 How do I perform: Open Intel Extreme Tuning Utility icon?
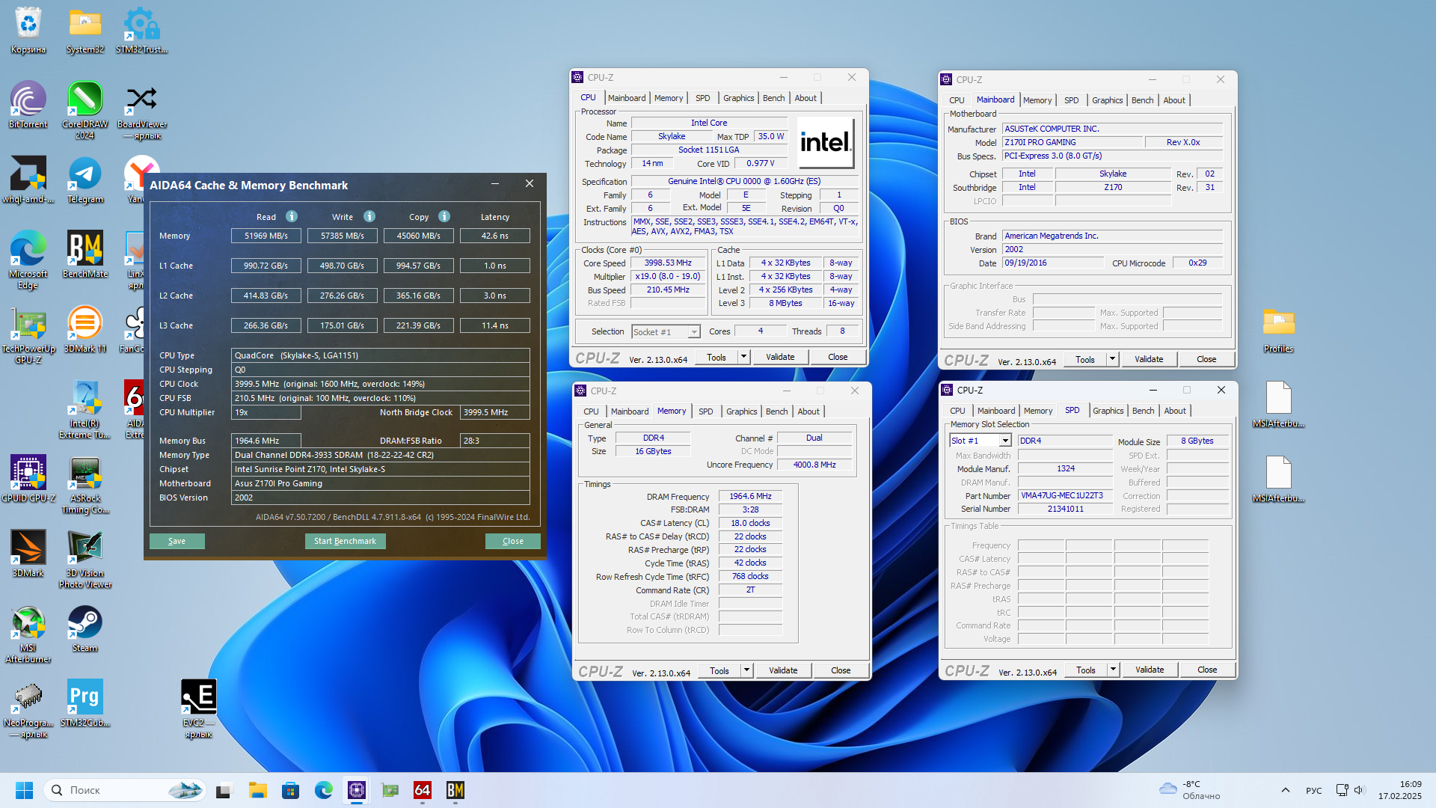click(85, 409)
